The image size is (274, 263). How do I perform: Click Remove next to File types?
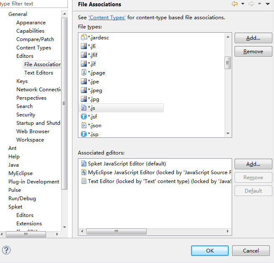click(x=253, y=52)
